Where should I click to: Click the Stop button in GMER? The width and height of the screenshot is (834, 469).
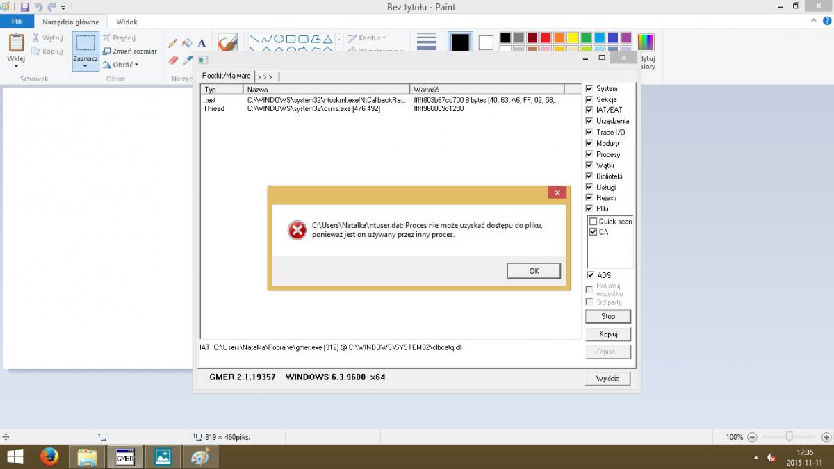(x=608, y=316)
